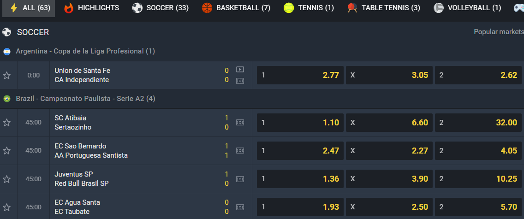This screenshot has height=219, width=524.
Task: Add Juventus SP match to favorites
Action: pyautogui.click(x=6, y=179)
